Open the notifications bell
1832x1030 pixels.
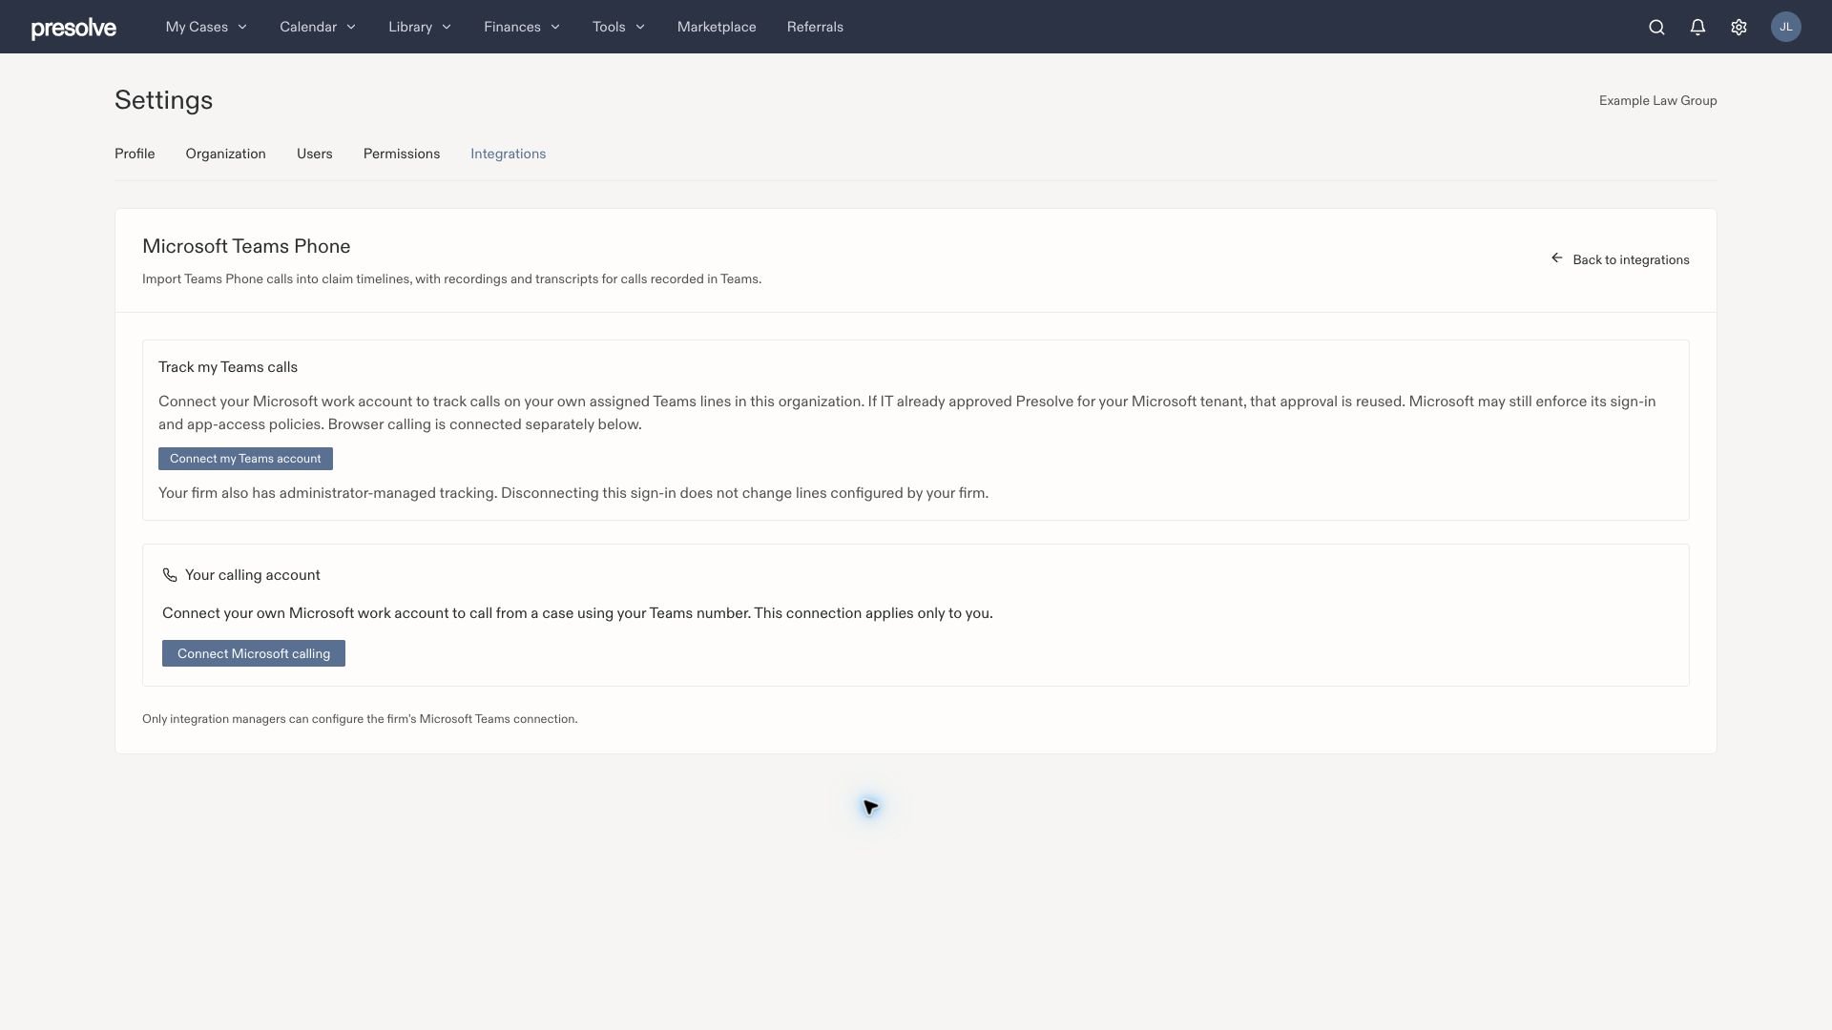point(1697,27)
